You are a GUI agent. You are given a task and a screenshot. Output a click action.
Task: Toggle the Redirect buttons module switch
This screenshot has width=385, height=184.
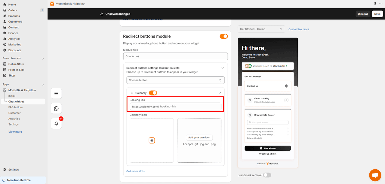(x=224, y=36)
